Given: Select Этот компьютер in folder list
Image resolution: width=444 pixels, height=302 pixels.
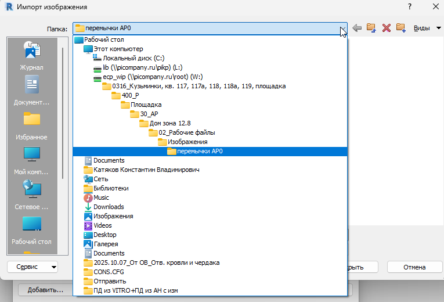Looking at the screenshot, I should tap(210, 49).
